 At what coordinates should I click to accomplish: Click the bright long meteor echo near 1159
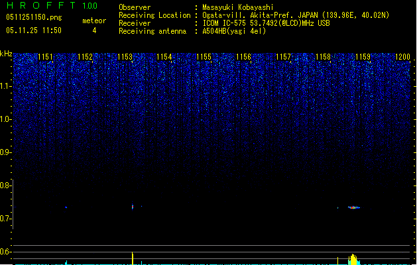(354, 207)
